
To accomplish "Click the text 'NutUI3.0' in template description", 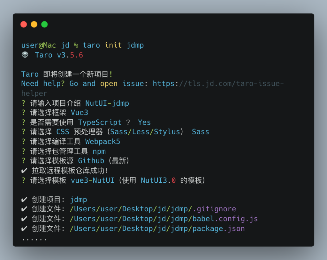I will pos(158,180).
